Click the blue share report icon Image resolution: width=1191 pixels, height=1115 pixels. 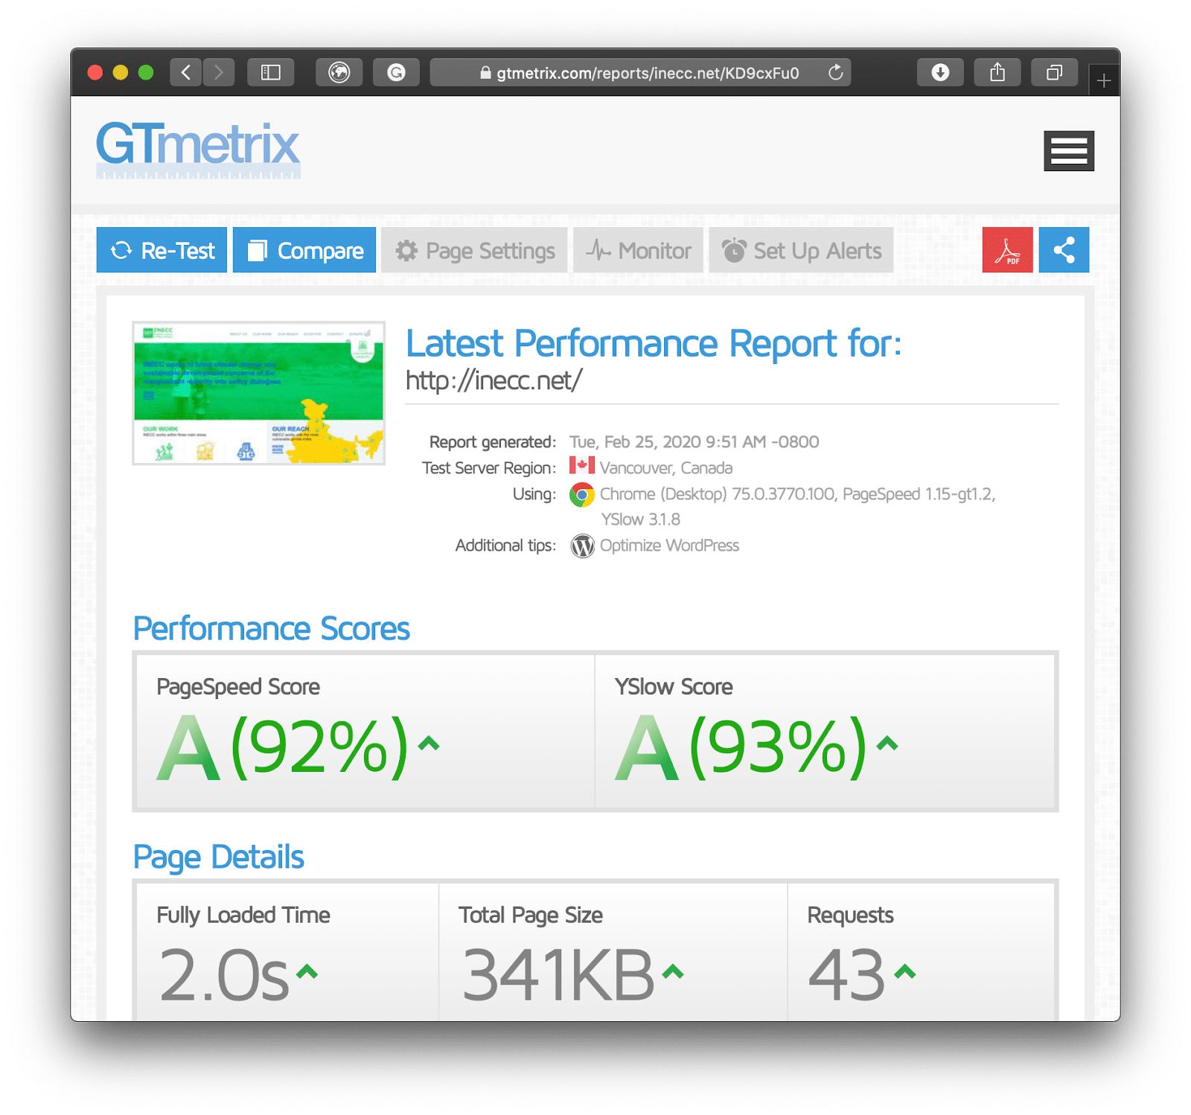tap(1064, 250)
